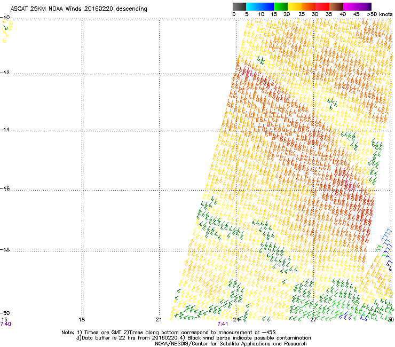The width and height of the screenshot is (395, 347).
Task: Click the small wind barb cluster at top-left corner
Action: coord(7,31)
